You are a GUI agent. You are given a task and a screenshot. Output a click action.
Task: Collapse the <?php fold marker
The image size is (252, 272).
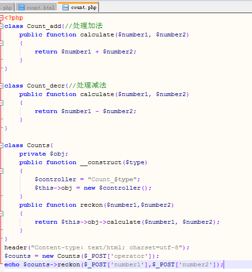coord(1,18)
